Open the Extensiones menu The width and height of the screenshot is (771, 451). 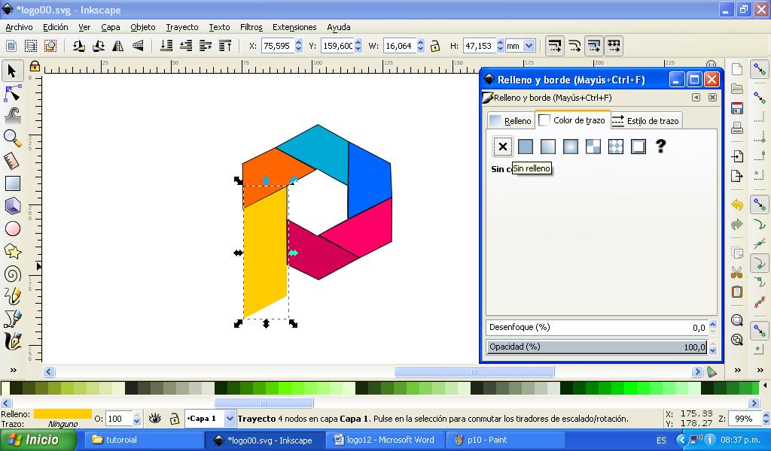click(294, 28)
